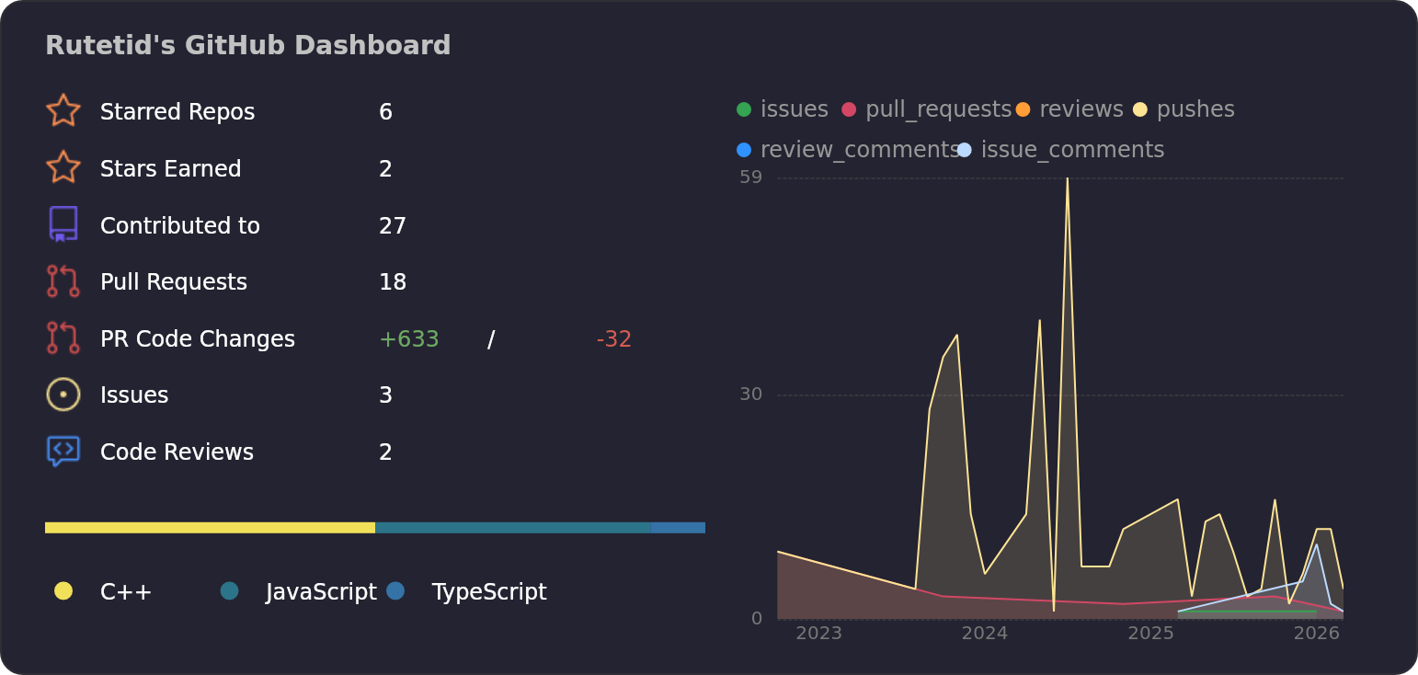This screenshot has height=675, width=1418.
Task: Select the Contributed to repository book icon
Action: 63,224
